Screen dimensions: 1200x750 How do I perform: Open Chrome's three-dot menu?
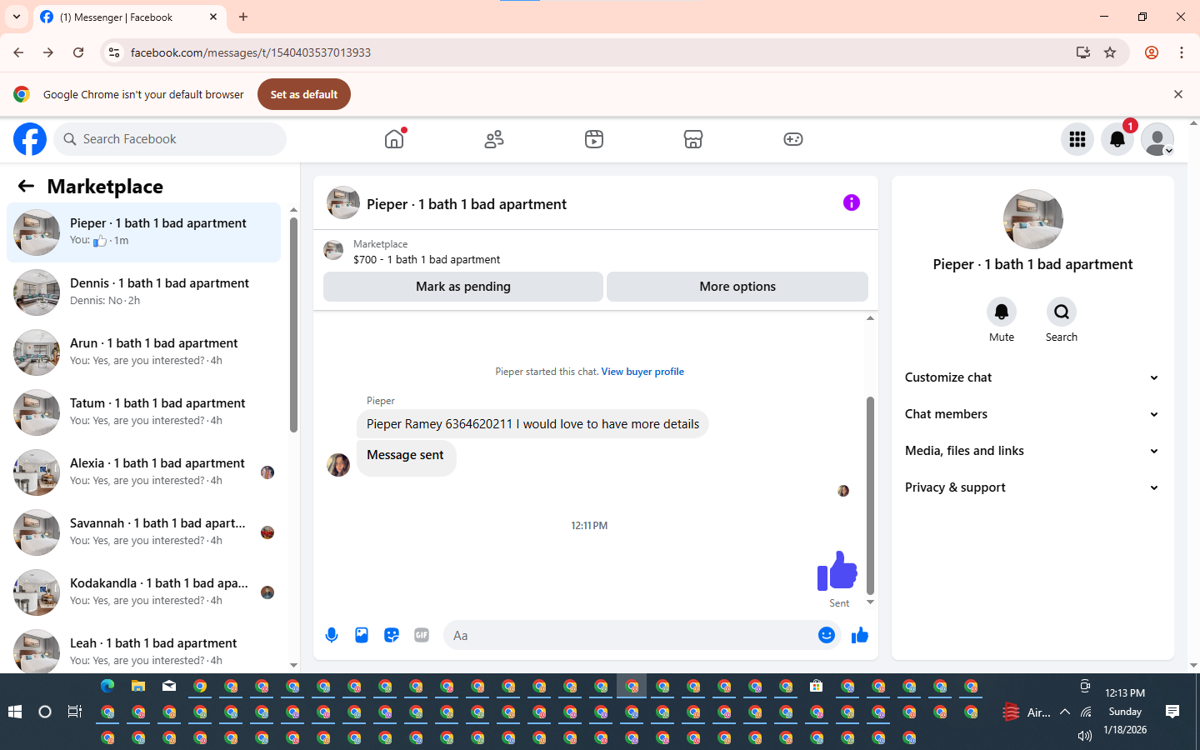point(1182,52)
